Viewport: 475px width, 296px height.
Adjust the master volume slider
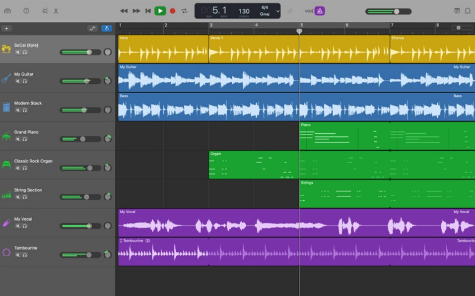[x=388, y=11]
